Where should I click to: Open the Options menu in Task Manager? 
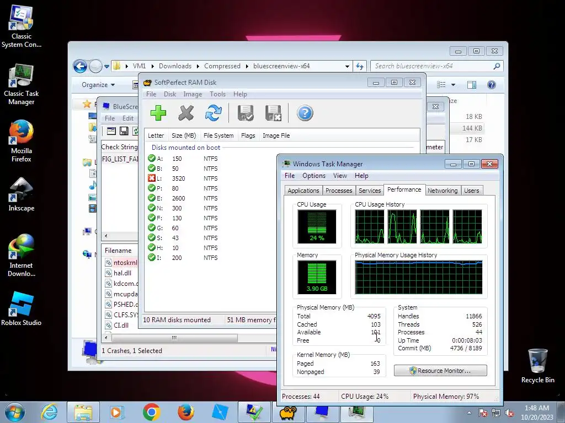click(x=314, y=176)
